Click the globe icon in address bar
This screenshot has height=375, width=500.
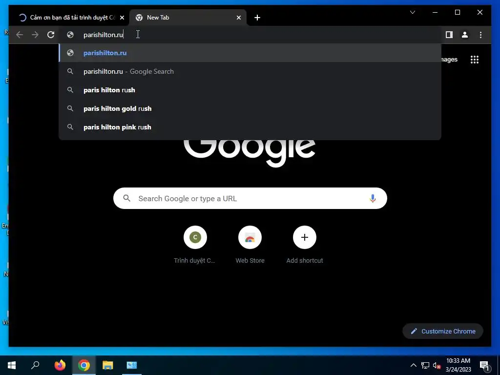(70, 35)
